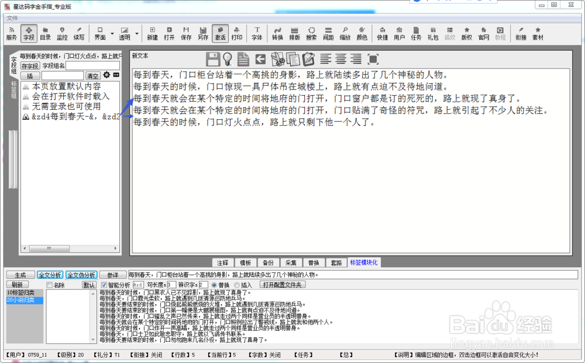Screen dimensions: 585x363
Task: Click the 续写 toolbar icon
Action: pos(79,33)
